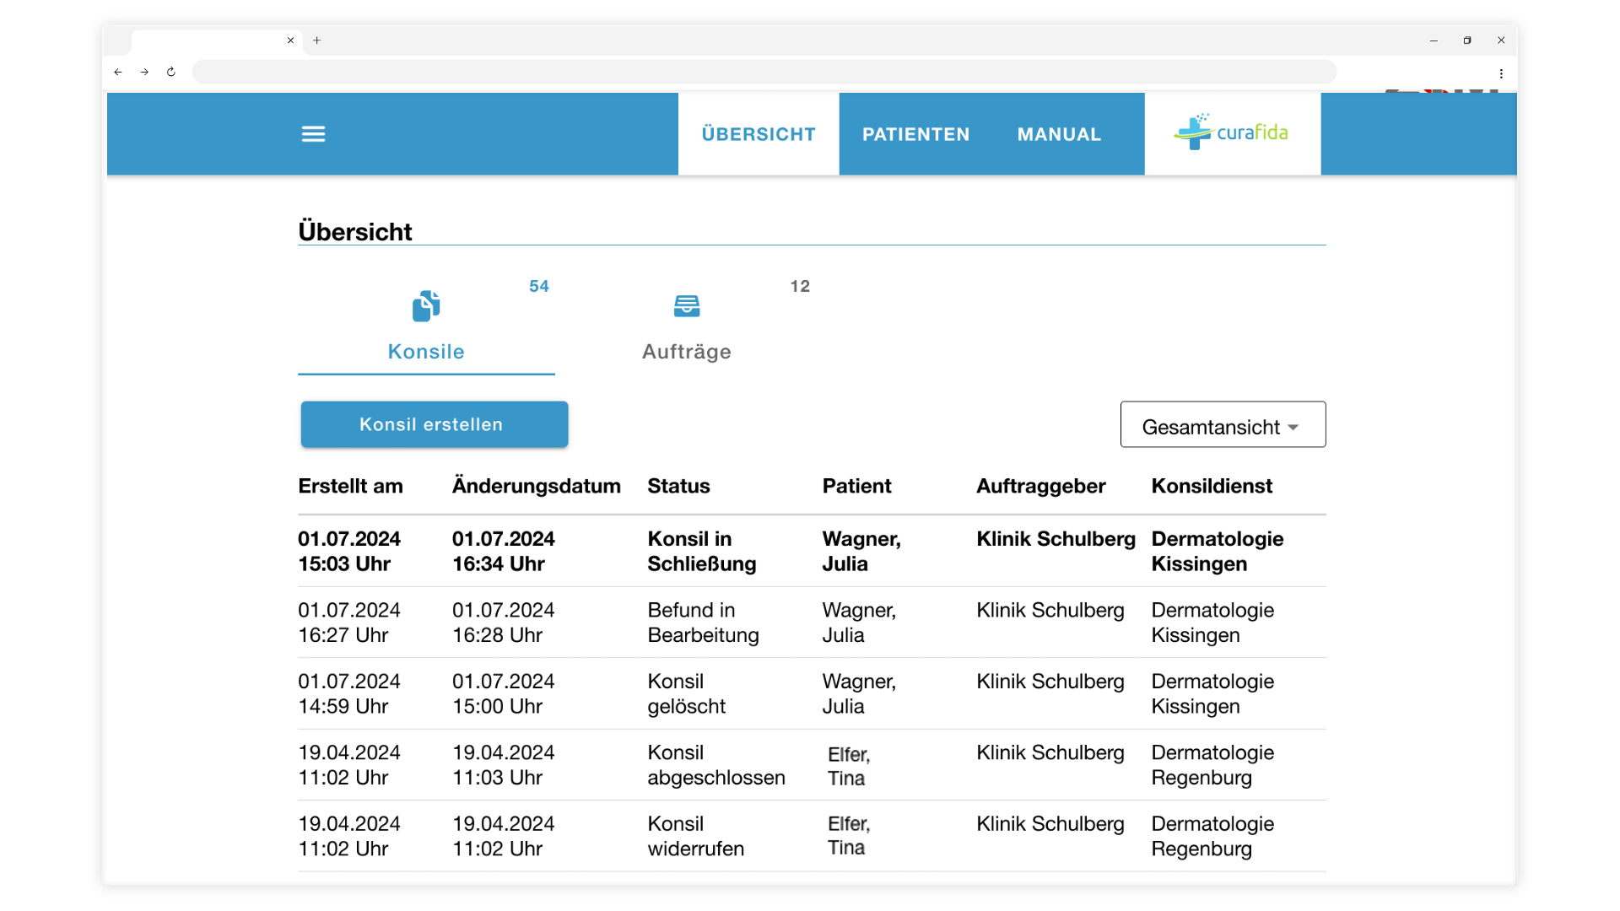Restore the browser window size
Image resolution: width=1620 pixels, height=911 pixels.
pyautogui.click(x=1467, y=40)
